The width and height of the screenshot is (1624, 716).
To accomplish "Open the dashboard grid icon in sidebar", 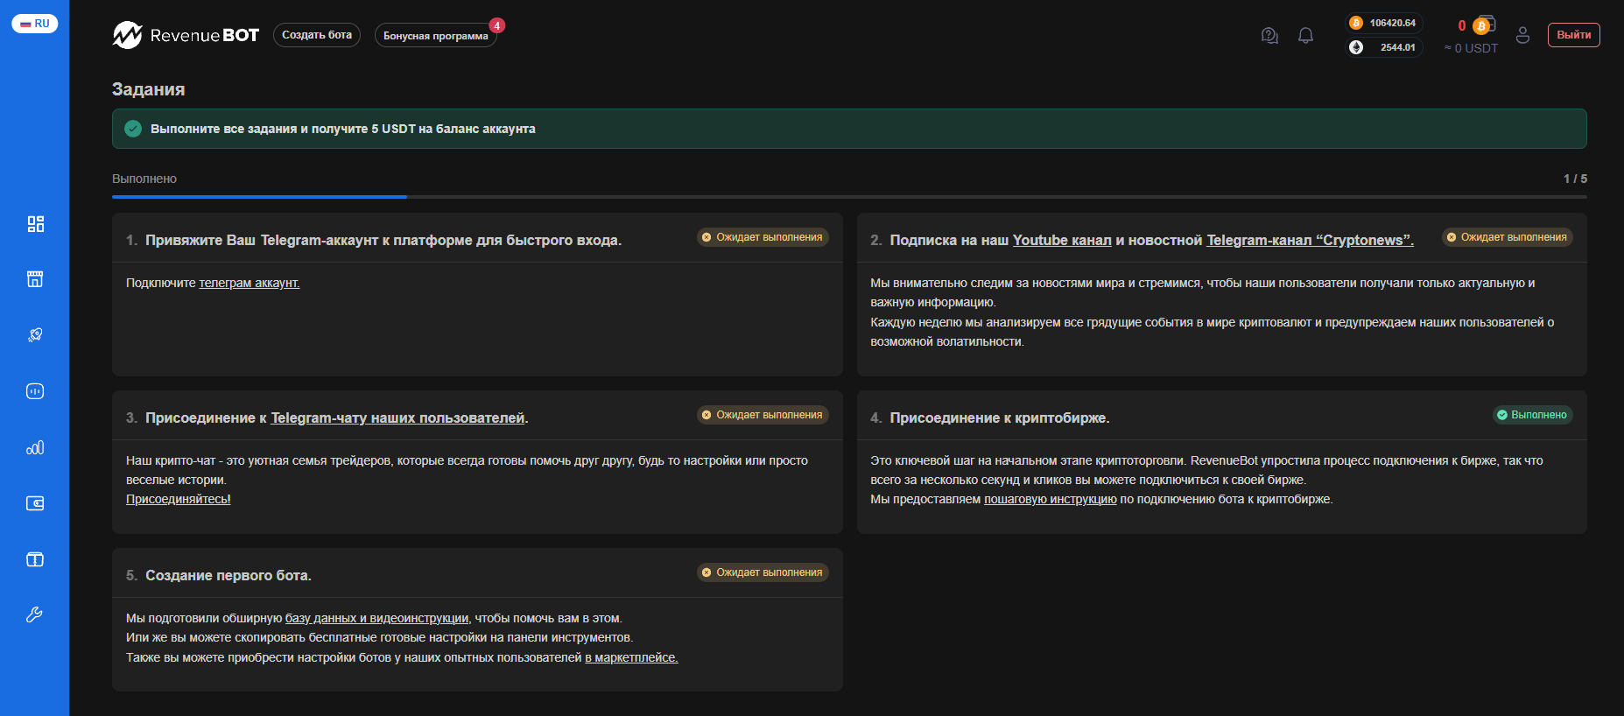I will [x=35, y=224].
